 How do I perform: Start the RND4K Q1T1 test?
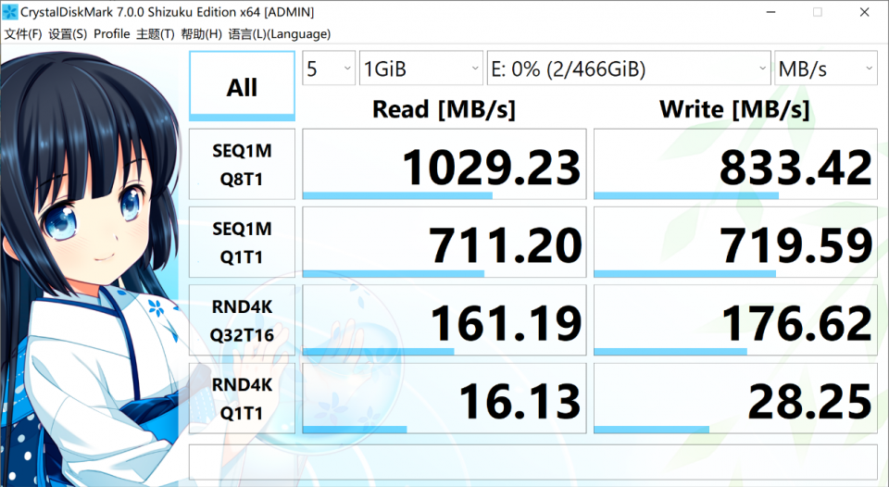point(242,398)
